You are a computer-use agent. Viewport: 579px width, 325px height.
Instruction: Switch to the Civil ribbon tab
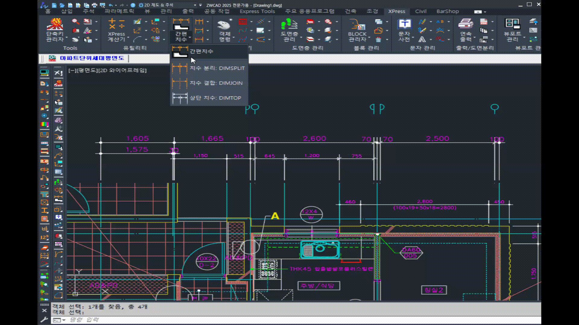(x=420, y=11)
